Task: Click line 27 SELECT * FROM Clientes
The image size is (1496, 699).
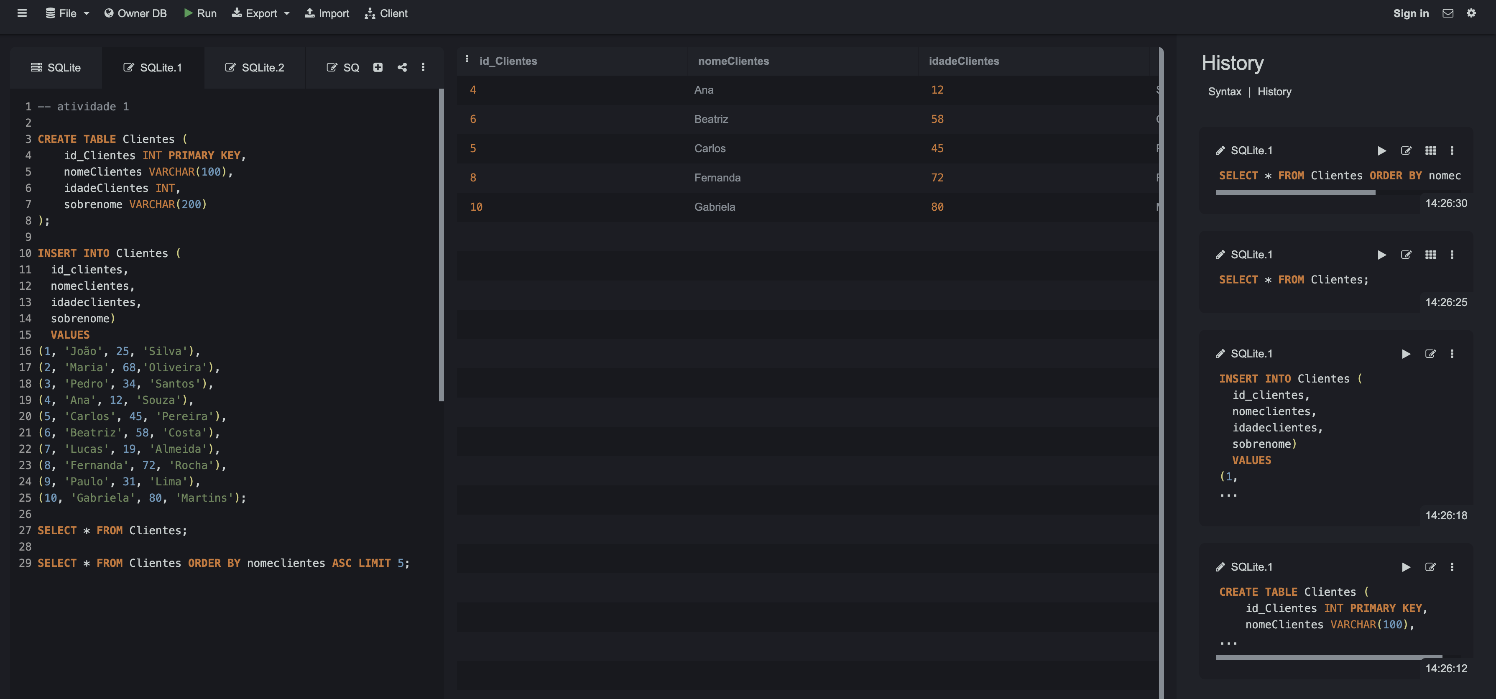Action: [x=112, y=531]
